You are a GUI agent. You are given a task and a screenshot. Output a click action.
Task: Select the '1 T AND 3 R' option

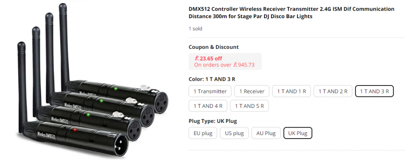(x=374, y=91)
